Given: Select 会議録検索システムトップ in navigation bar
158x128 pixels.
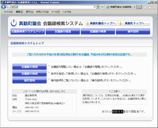Looking at the screenshot, I should tap(28, 31).
